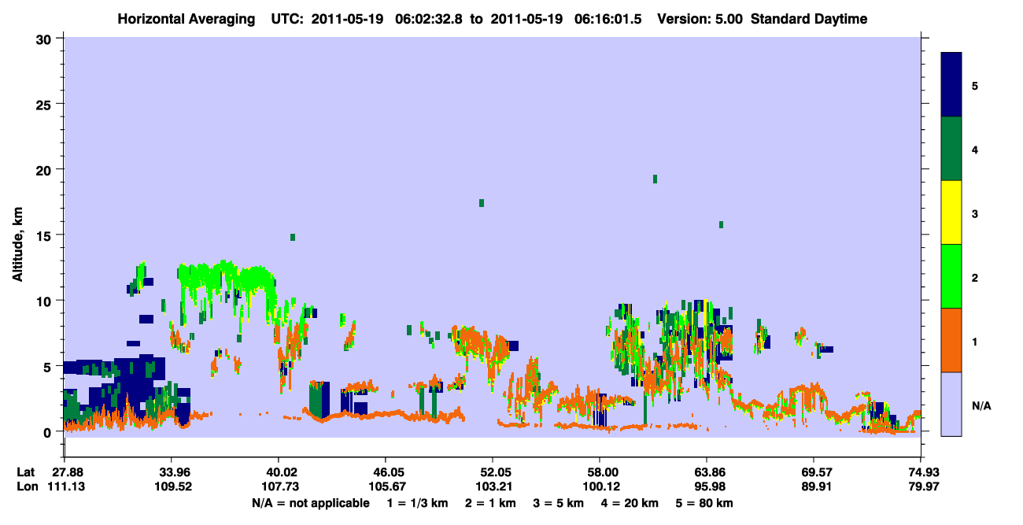
Task: Click the "Standard Daytime" label
Action: [809, 20]
